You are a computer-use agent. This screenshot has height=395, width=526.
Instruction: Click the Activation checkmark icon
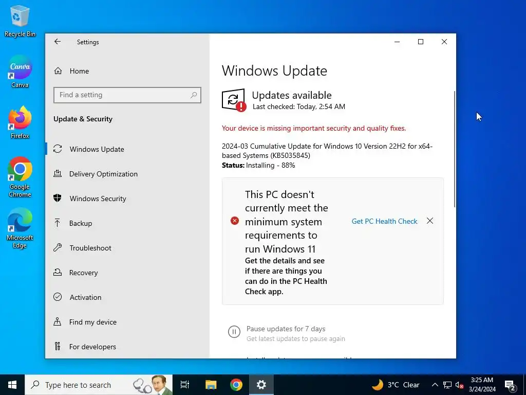[58, 297]
